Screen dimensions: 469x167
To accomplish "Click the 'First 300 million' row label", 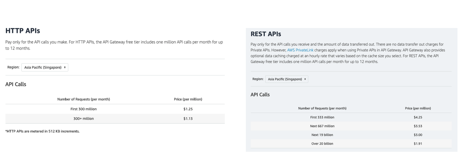I will 84,109.
